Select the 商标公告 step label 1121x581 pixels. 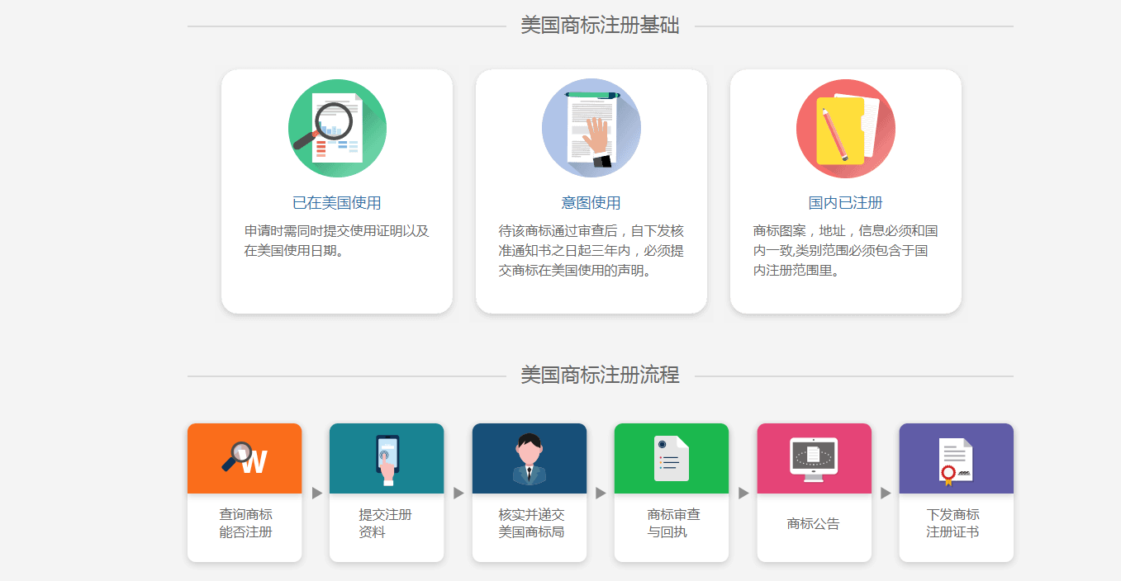coord(814,523)
